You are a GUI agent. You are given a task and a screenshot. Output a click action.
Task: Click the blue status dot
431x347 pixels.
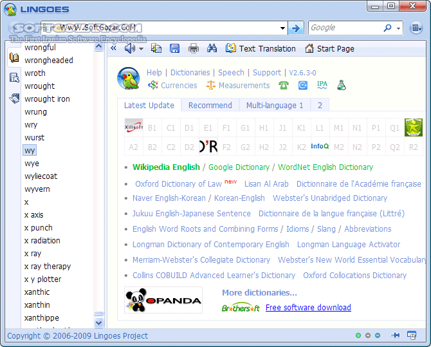point(378,335)
